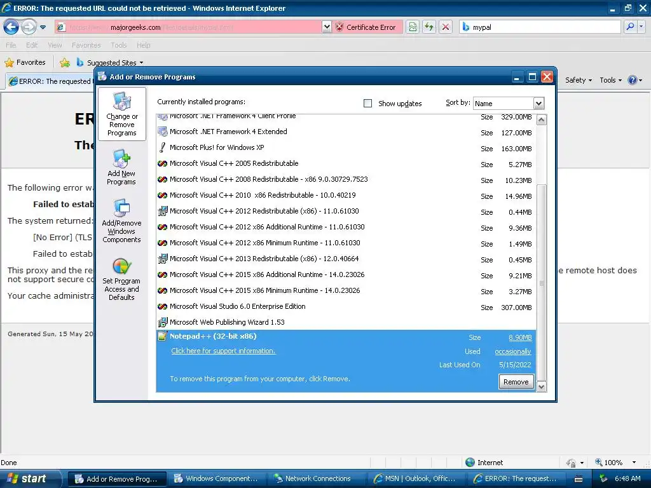Open the recent pages dropdown arrow
651x488 pixels.
tap(43, 27)
